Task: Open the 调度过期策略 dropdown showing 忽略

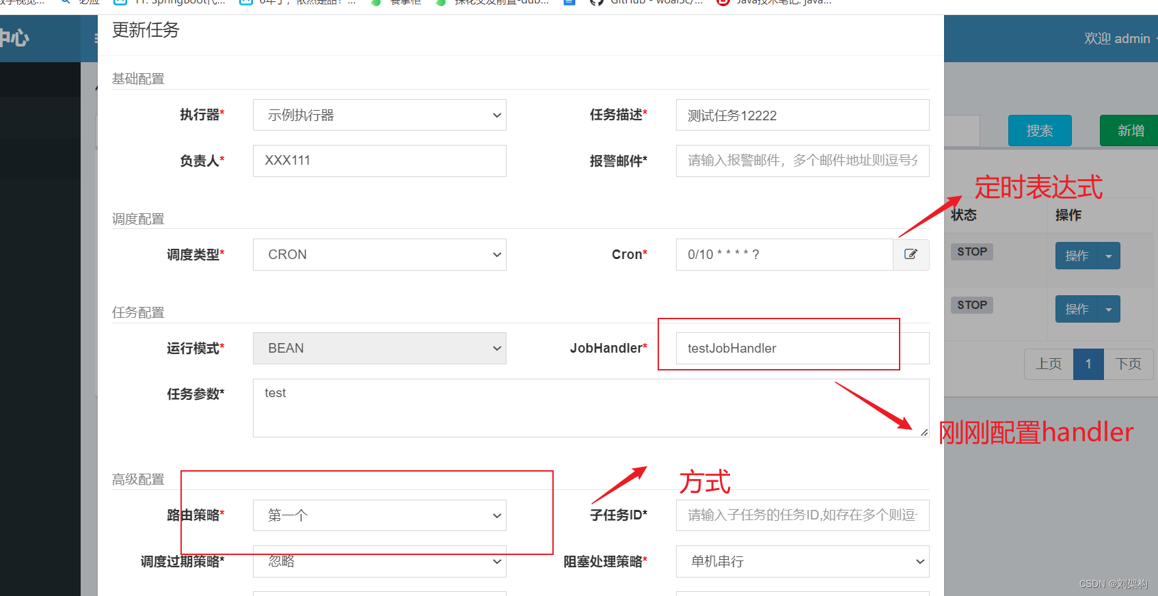Action: (x=379, y=561)
